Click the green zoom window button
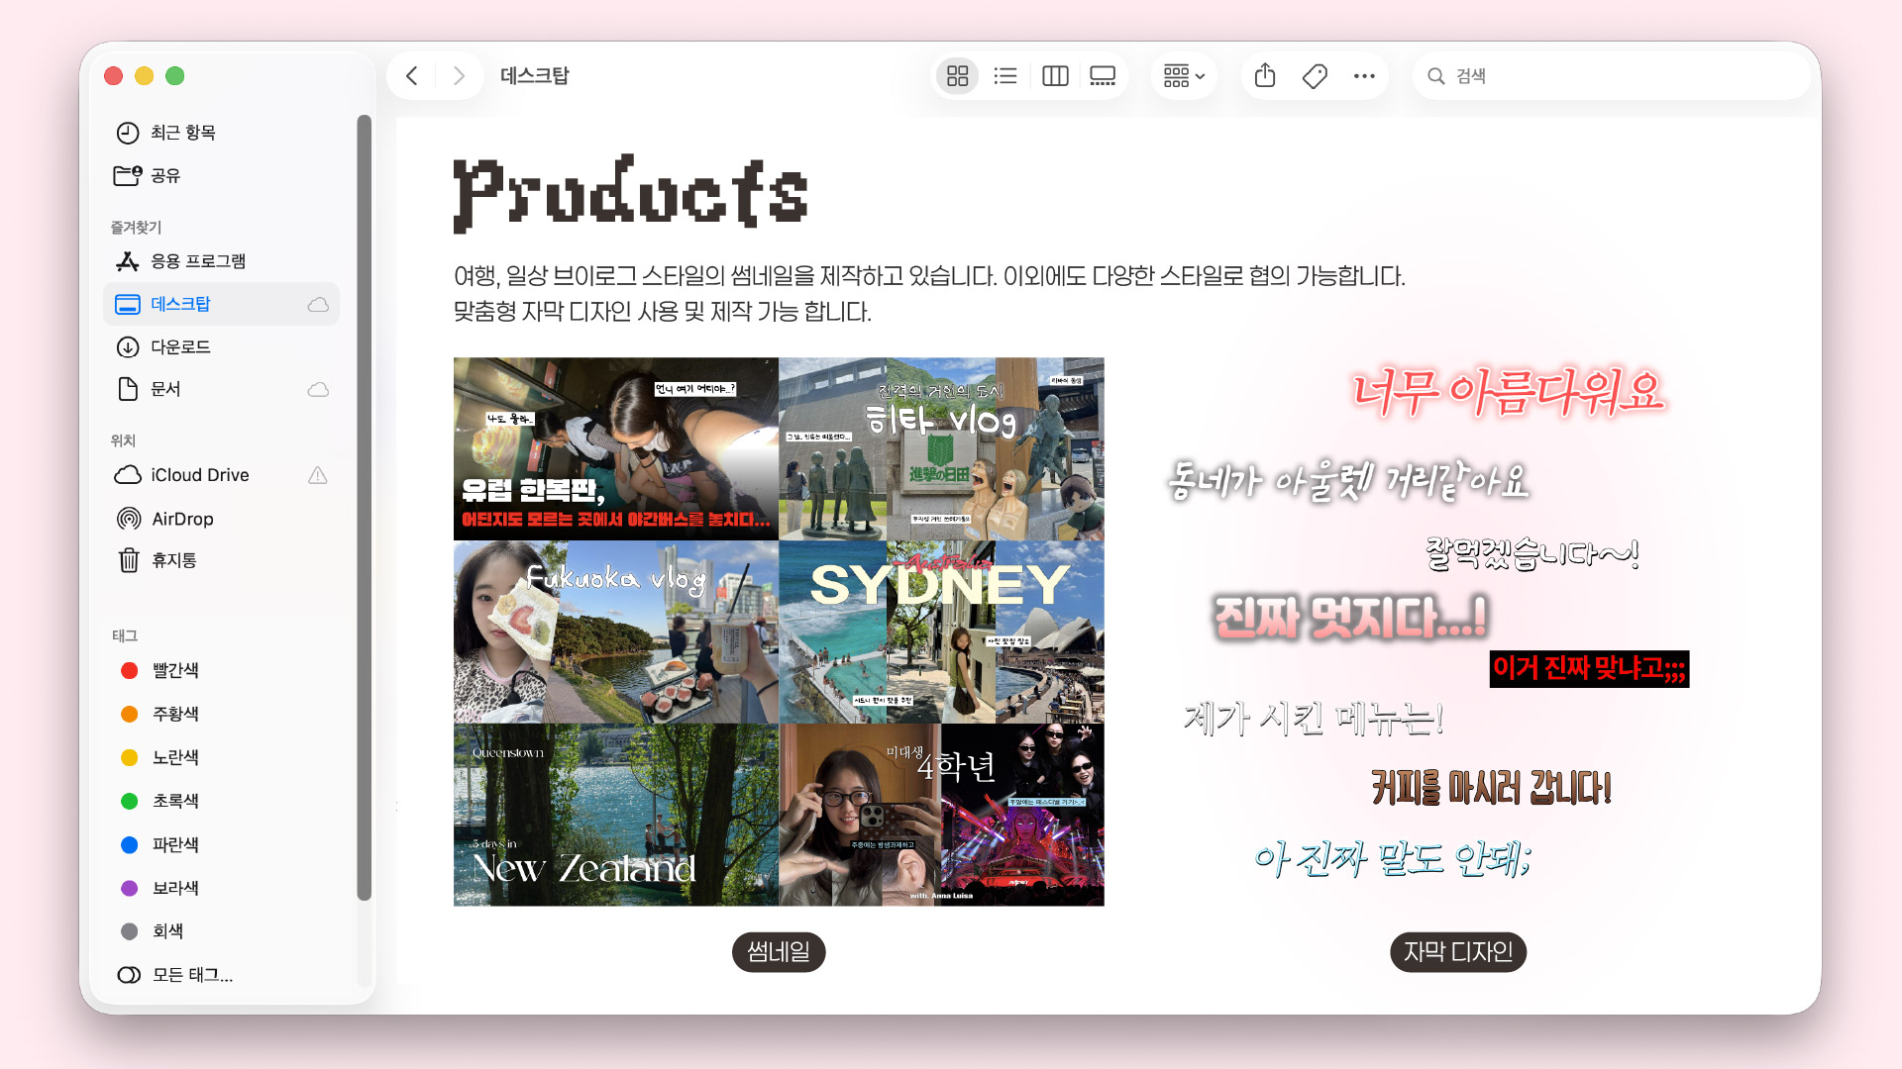1902x1069 pixels. point(175,76)
